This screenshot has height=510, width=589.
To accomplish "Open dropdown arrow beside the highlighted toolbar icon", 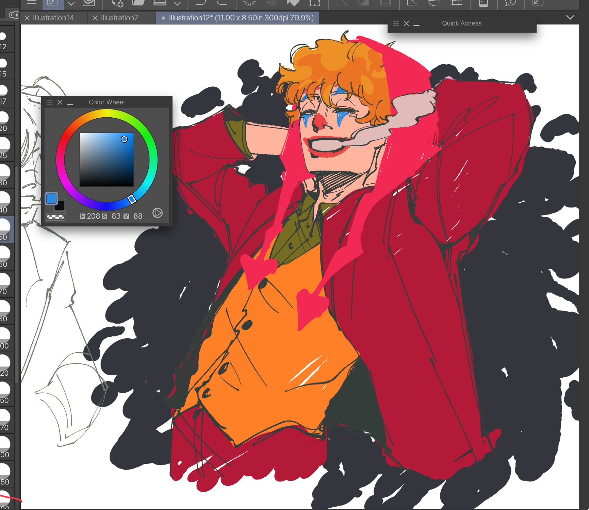I will tap(71, 3).
